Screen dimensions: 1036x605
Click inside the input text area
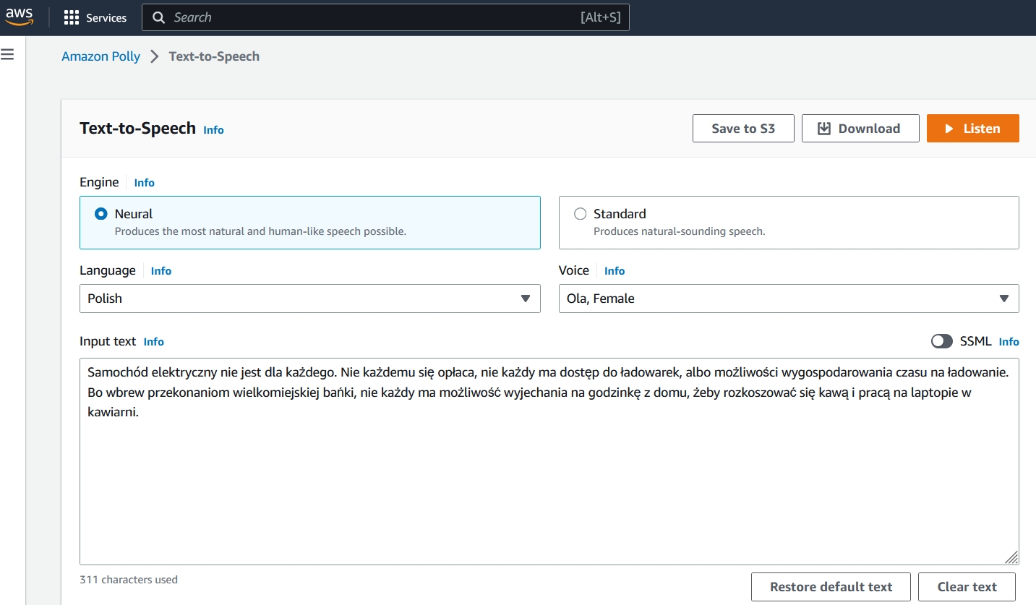549,461
